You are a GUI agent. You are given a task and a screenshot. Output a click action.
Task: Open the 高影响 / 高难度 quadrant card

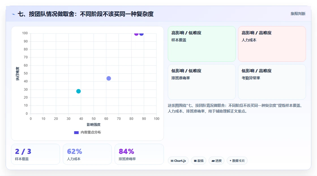pos(272,44)
